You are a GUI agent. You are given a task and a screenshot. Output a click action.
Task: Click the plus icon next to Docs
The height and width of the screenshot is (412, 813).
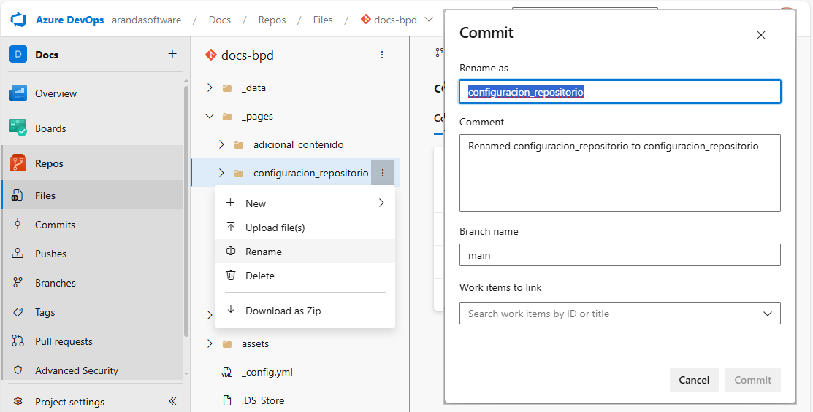click(x=172, y=54)
